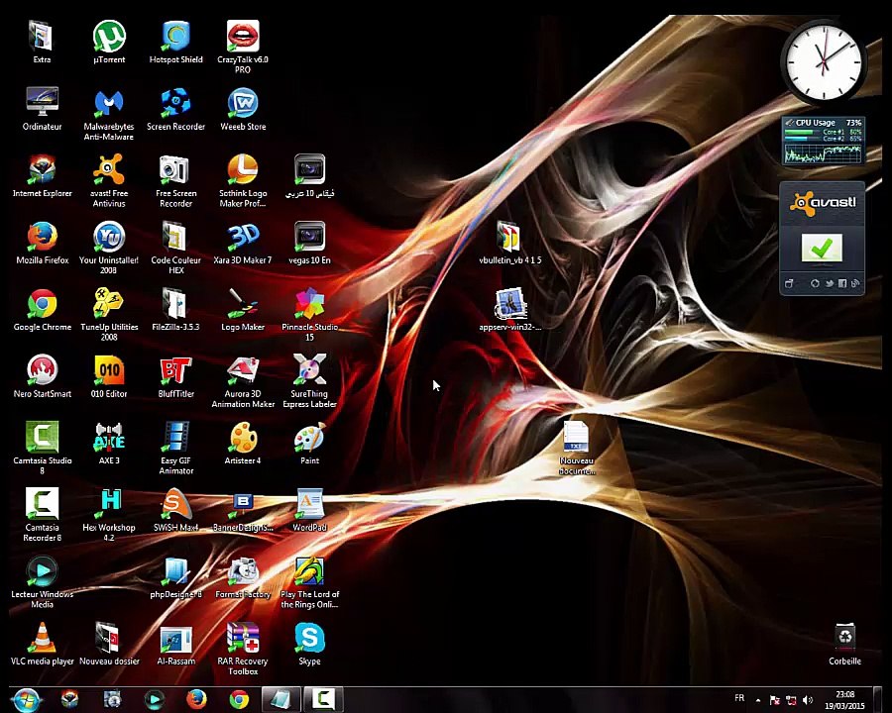Open the volume speaker tray icon
The image size is (892, 713).
(807, 700)
